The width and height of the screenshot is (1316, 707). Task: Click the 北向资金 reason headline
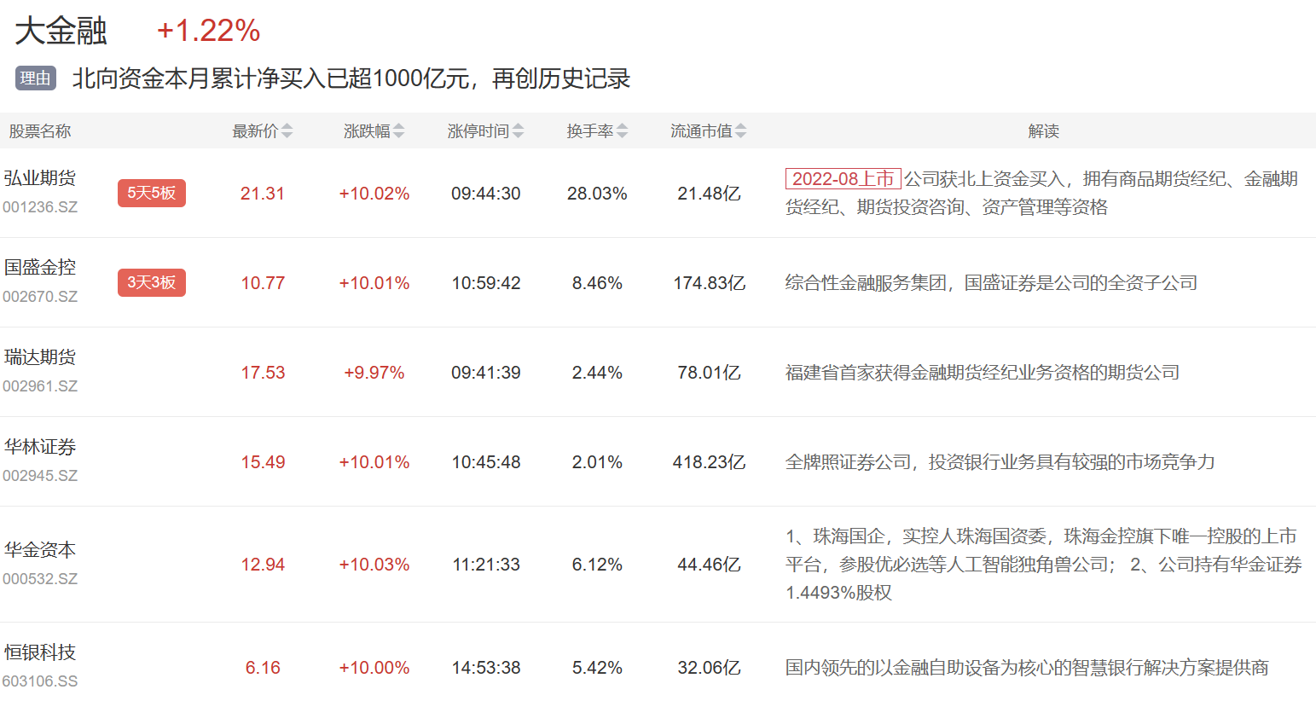coord(351,78)
